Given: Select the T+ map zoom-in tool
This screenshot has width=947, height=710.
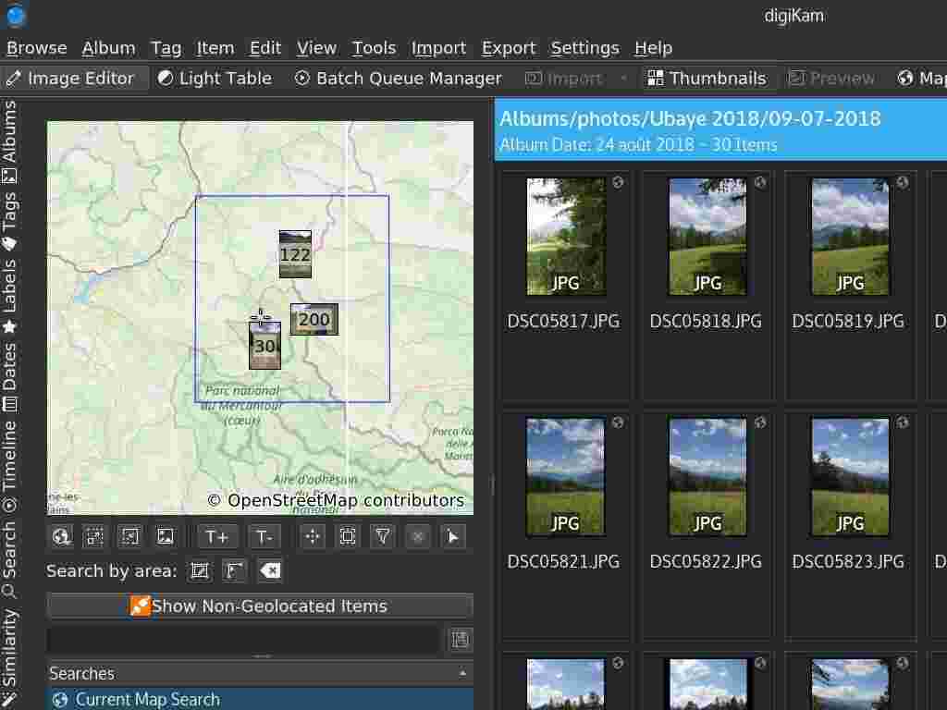Looking at the screenshot, I should click(216, 536).
